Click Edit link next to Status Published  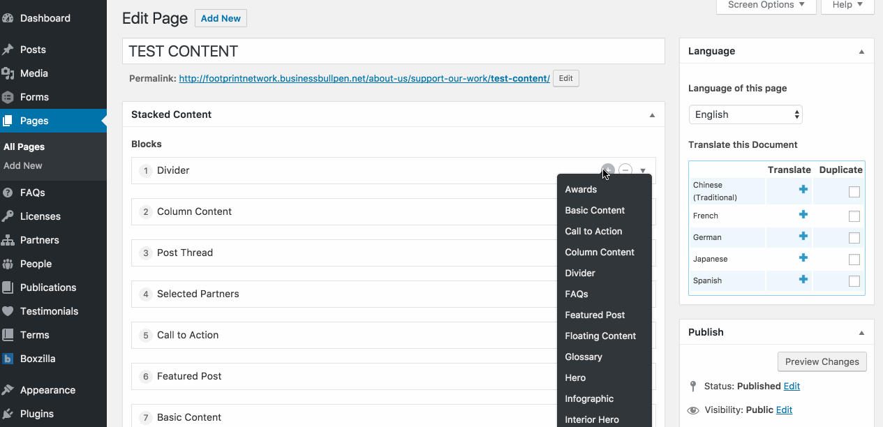[x=792, y=386]
